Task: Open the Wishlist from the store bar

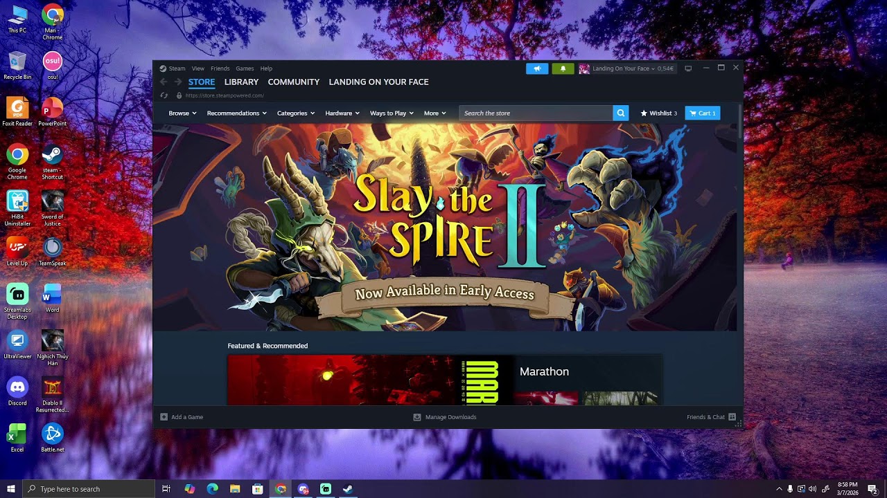Action: [659, 113]
